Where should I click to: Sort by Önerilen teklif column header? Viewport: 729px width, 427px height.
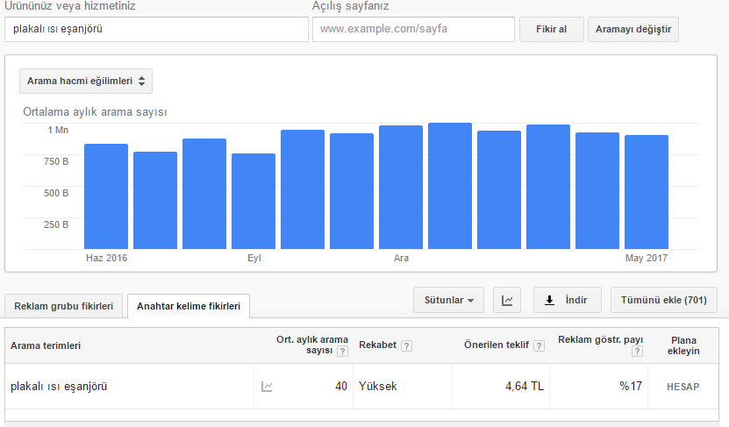pos(496,345)
